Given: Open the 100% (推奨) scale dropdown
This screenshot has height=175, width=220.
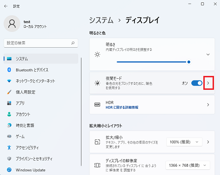Looking at the screenshot, I should [x=184, y=142].
